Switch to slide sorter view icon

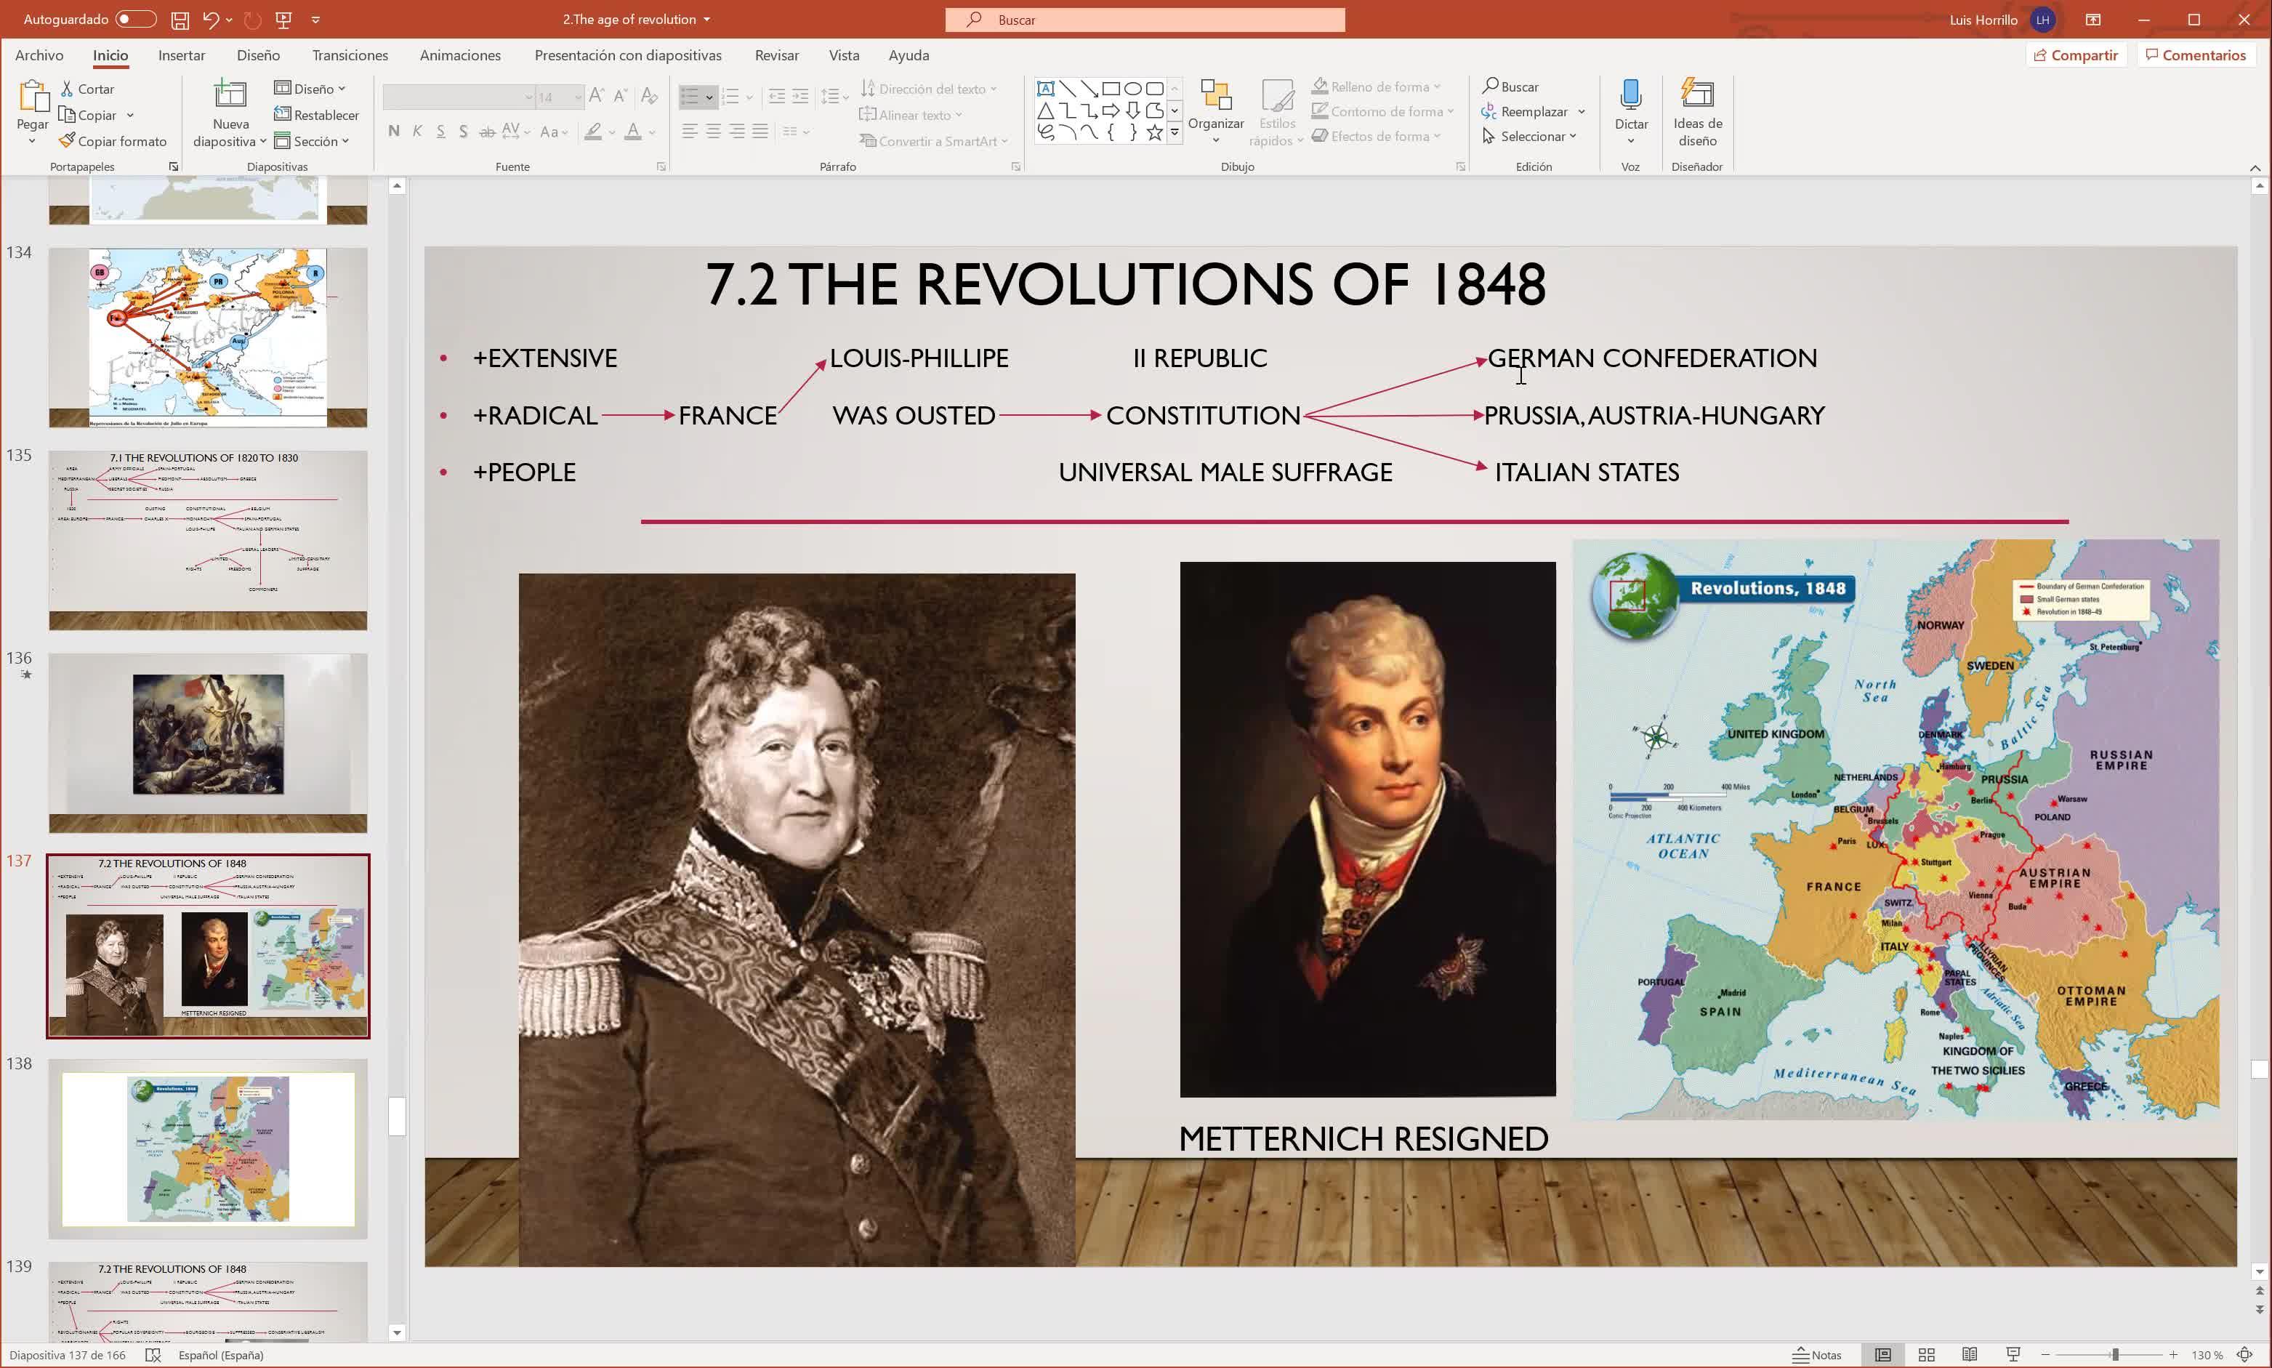1926,1354
